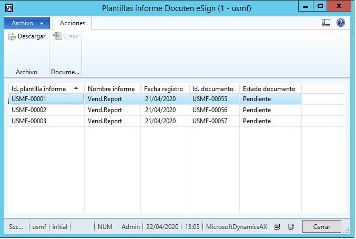The height and width of the screenshot is (239, 356).
Task: Click the MicrosoftDynamicsAX status field
Action: [x=237, y=227]
